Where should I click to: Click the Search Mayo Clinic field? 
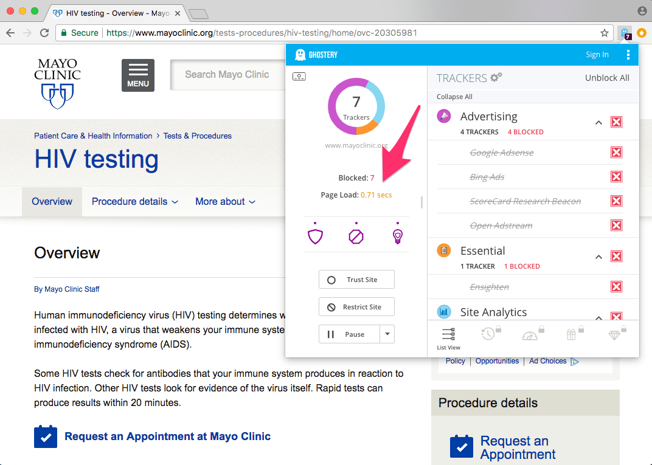(227, 75)
